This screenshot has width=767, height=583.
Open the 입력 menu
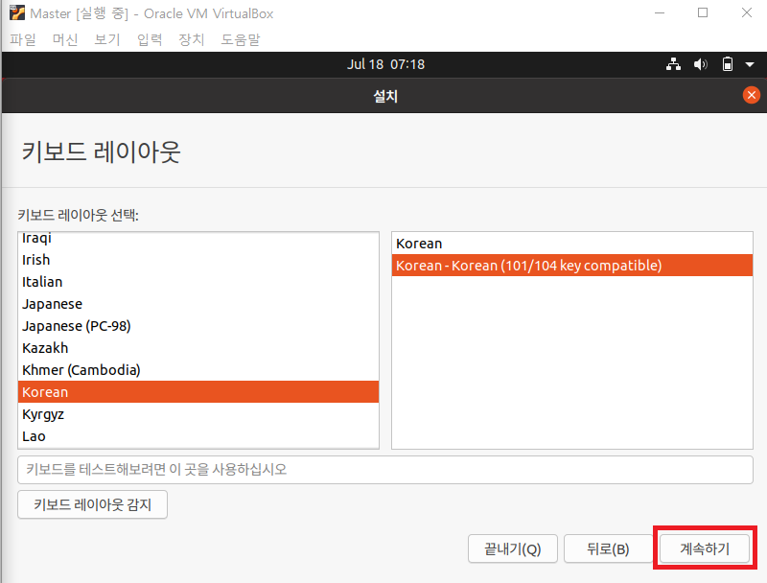click(150, 39)
